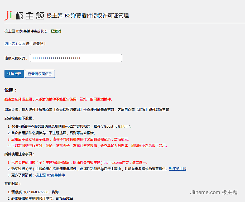The height and width of the screenshot is (202, 245).
Task: Click the red item 可以对网站进行签到
Action: 89,146
